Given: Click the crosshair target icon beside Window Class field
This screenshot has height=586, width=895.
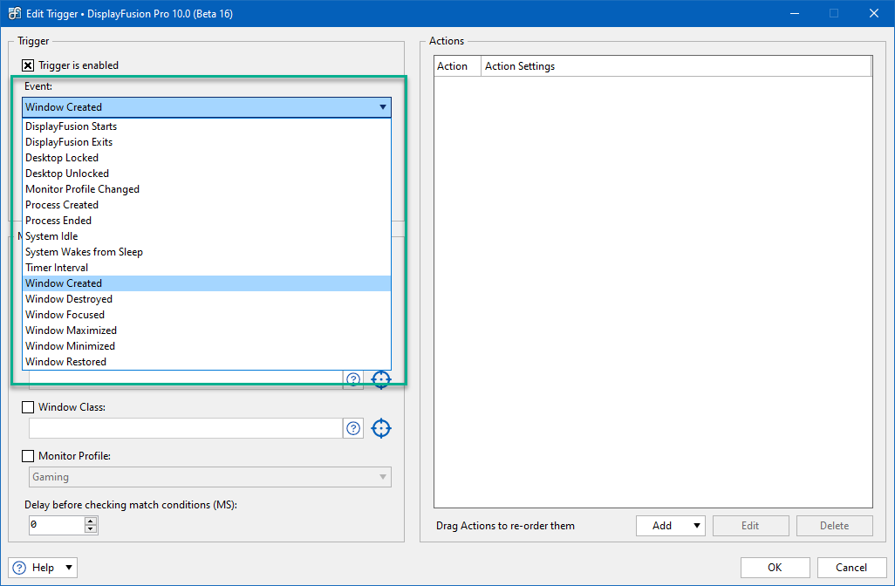Looking at the screenshot, I should (381, 428).
